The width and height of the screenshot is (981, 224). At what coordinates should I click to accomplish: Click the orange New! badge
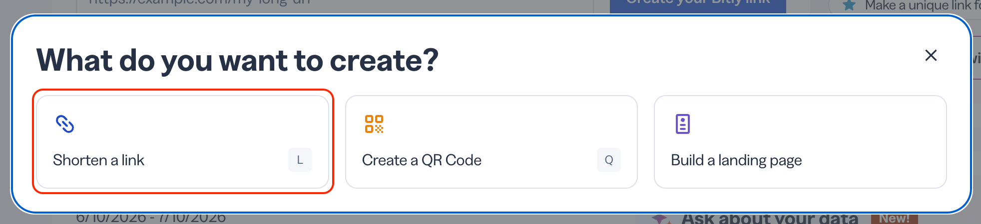[x=895, y=219]
